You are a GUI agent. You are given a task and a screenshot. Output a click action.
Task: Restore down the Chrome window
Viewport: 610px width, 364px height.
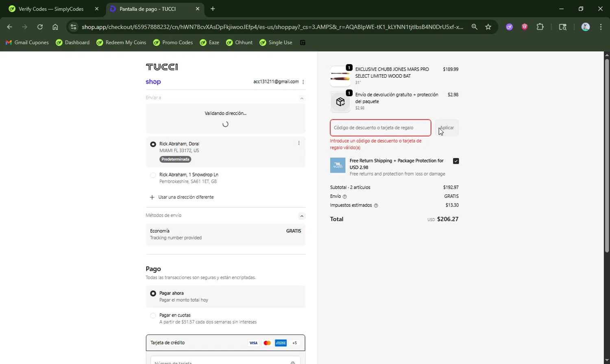pyautogui.click(x=581, y=9)
